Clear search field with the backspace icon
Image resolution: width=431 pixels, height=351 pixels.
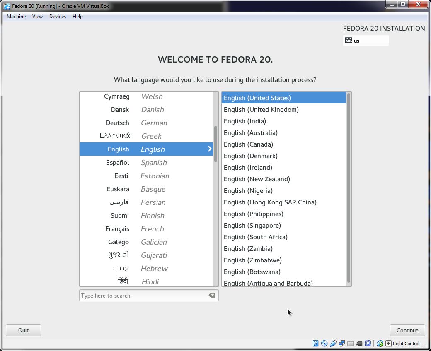212,295
